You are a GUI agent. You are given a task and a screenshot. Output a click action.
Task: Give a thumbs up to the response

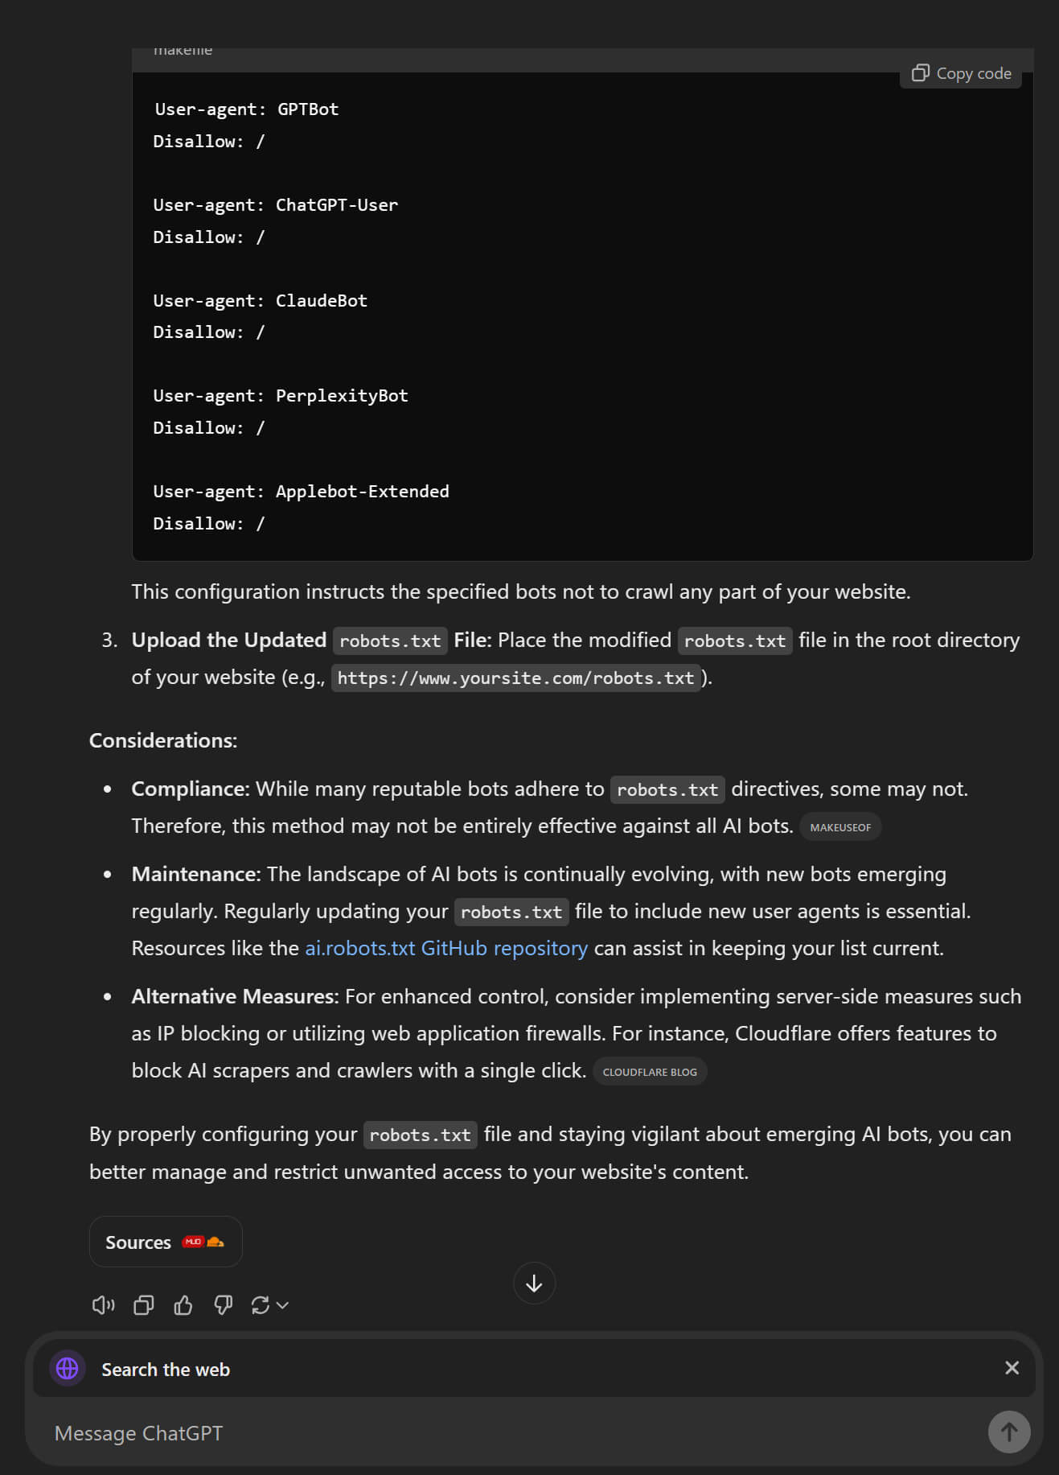tap(183, 1305)
